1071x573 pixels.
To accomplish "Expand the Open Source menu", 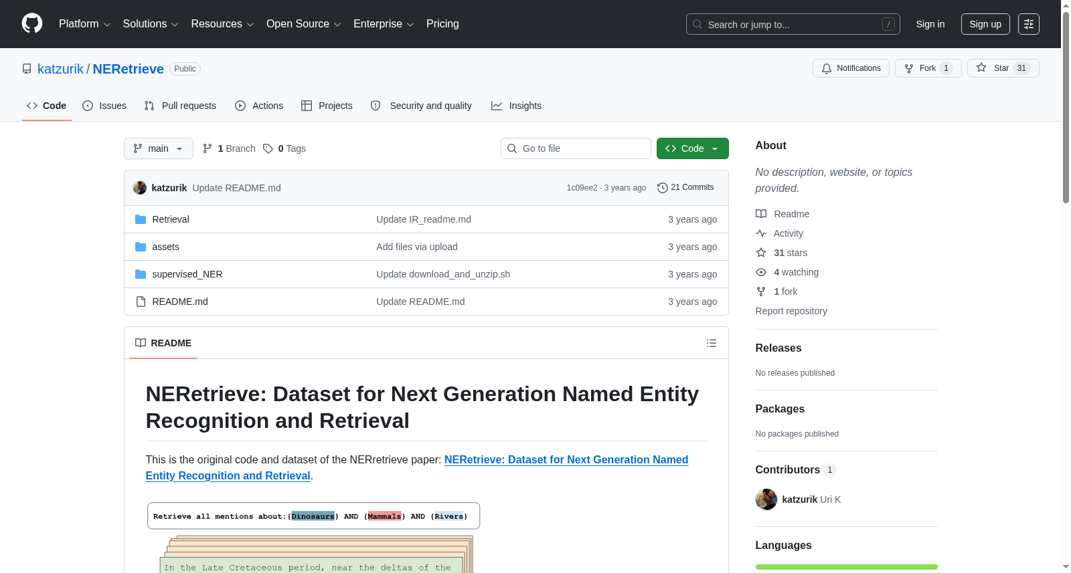I will [x=304, y=24].
